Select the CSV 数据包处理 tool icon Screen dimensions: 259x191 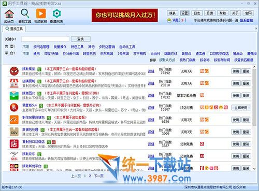(x=14, y=132)
